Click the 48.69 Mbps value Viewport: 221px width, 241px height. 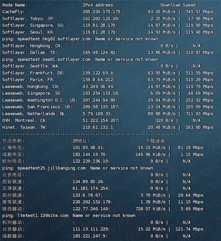201,93
